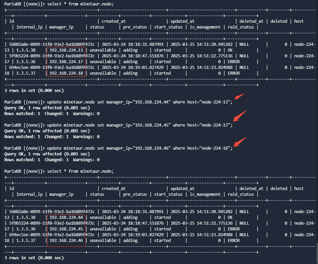Screen dimensions: 318x264
Task: Click host="node-224-17" in the update statement
Action: [209, 125]
